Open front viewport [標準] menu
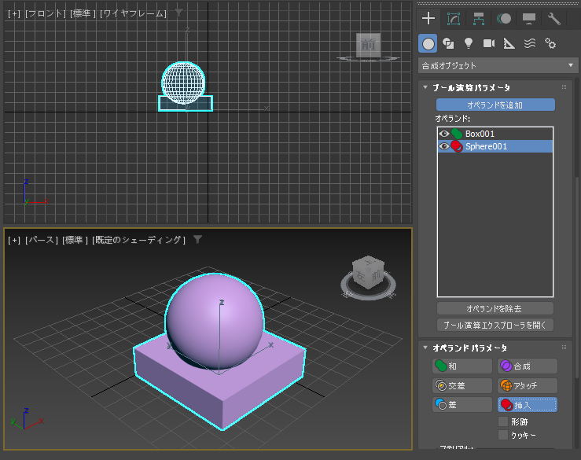Image resolution: width=581 pixels, height=460 pixels. click(83, 13)
